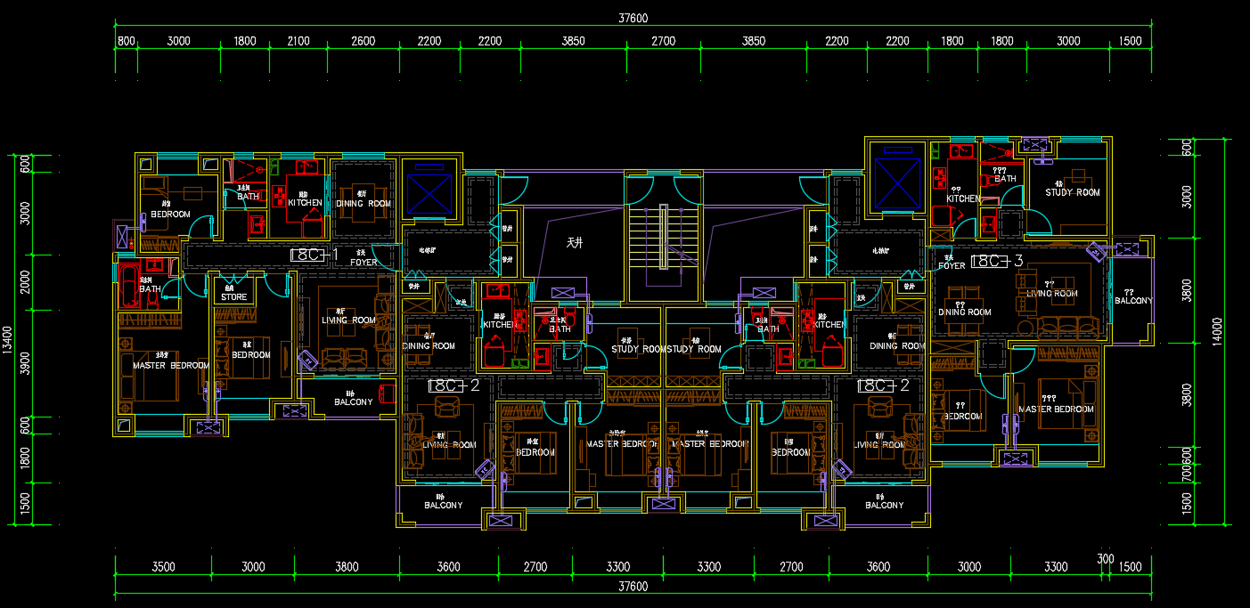Click MASTER BEDROOM label in unit 18C-1
1250x608 pixels.
tap(171, 365)
